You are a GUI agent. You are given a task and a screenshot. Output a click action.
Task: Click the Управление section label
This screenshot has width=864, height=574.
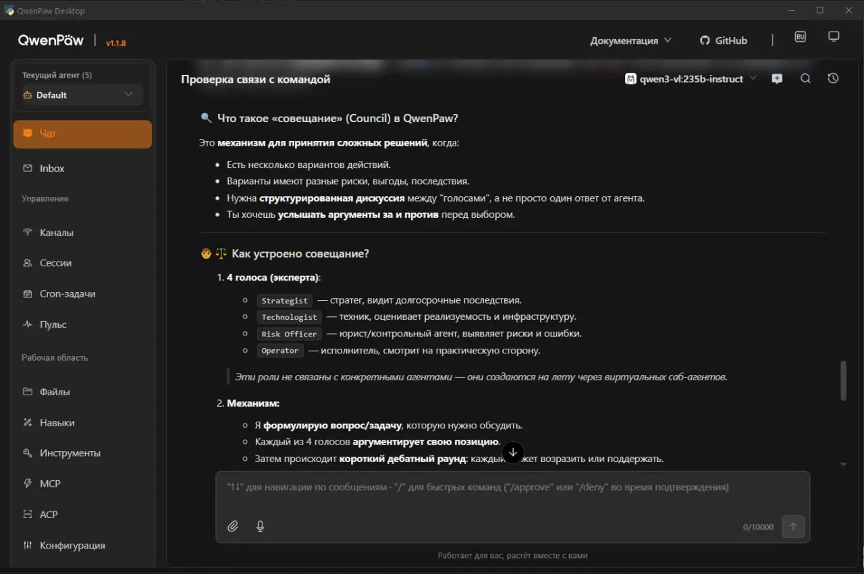click(45, 198)
